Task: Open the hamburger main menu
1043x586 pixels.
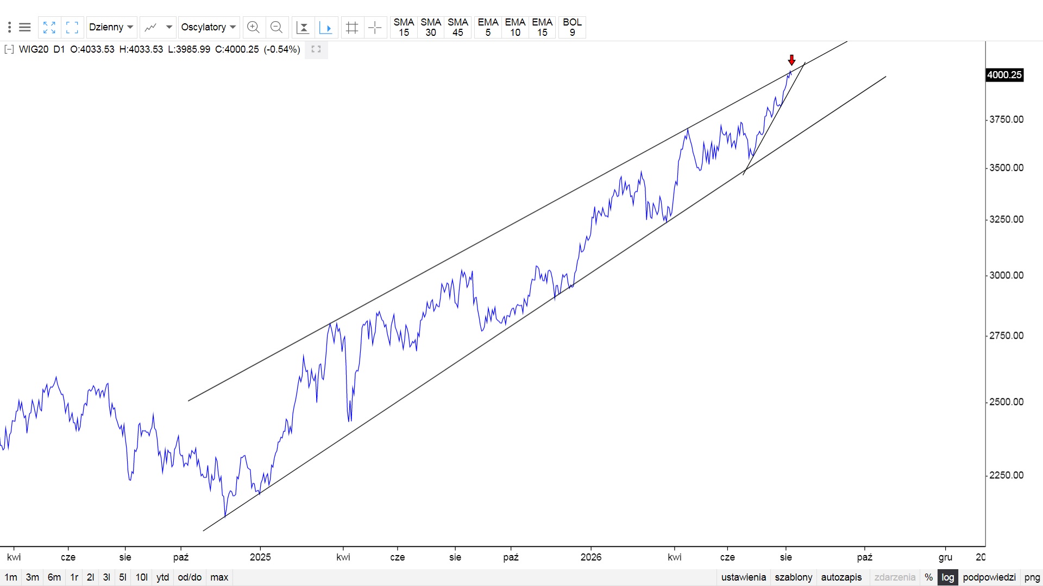Action: [25, 27]
